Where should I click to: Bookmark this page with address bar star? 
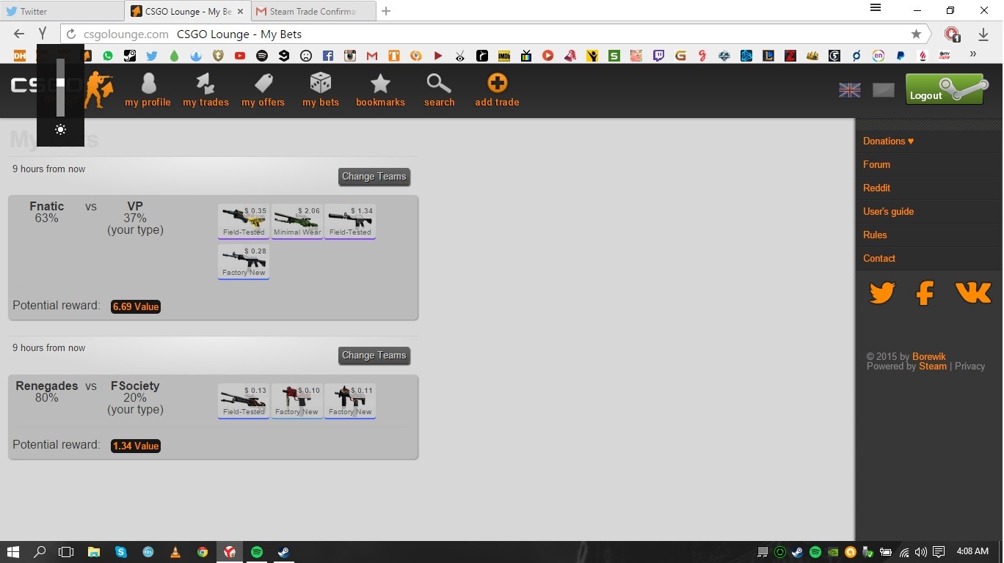(x=916, y=34)
